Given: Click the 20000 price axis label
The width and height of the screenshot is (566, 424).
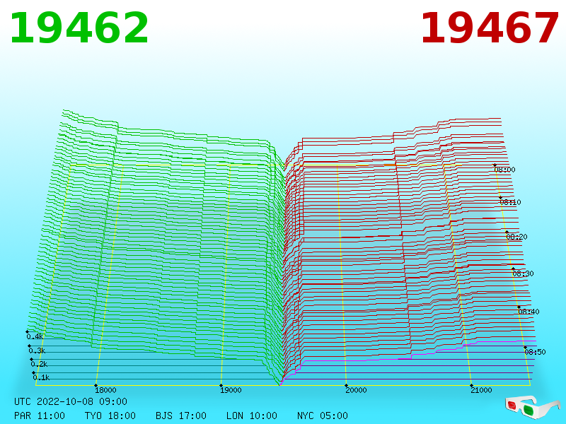Looking at the screenshot, I should click(x=356, y=390).
